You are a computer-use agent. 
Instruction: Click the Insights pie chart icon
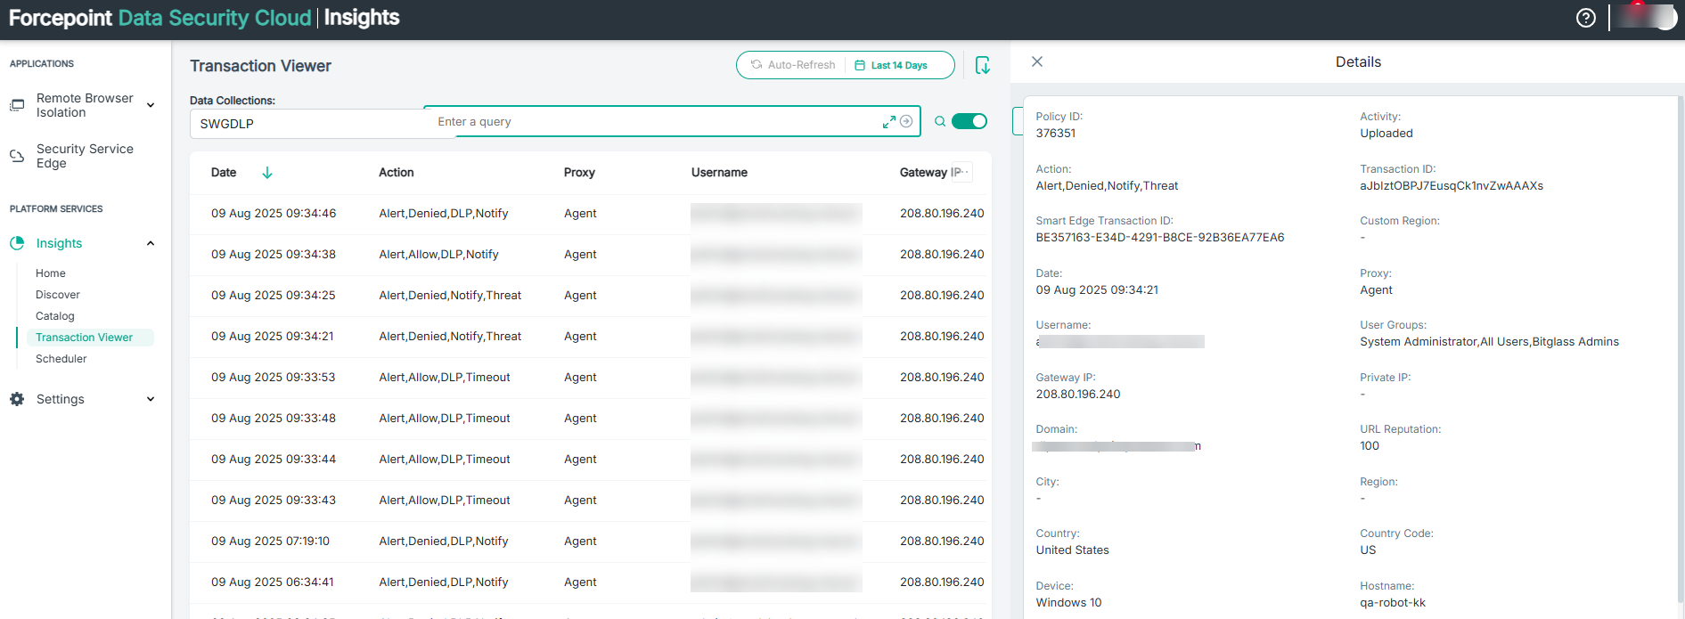coord(17,243)
